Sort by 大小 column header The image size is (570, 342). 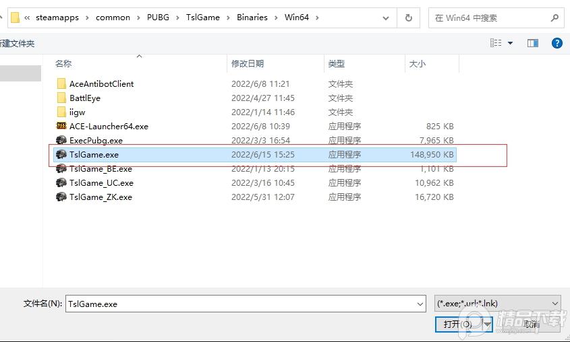point(418,64)
